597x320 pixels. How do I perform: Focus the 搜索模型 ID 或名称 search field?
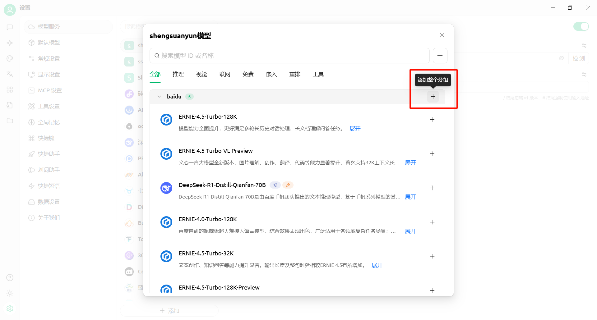289,56
